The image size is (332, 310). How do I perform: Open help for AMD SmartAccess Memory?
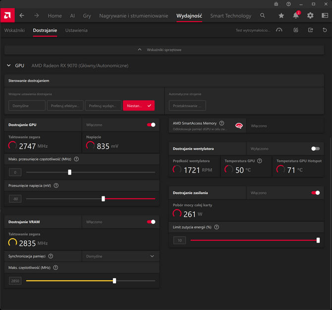point(221,123)
